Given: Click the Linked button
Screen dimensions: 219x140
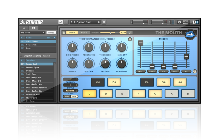Looking at the screenshot, I should (x=51, y=32).
